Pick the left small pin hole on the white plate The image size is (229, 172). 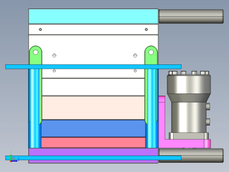pyautogui.click(x=41, y=30)
